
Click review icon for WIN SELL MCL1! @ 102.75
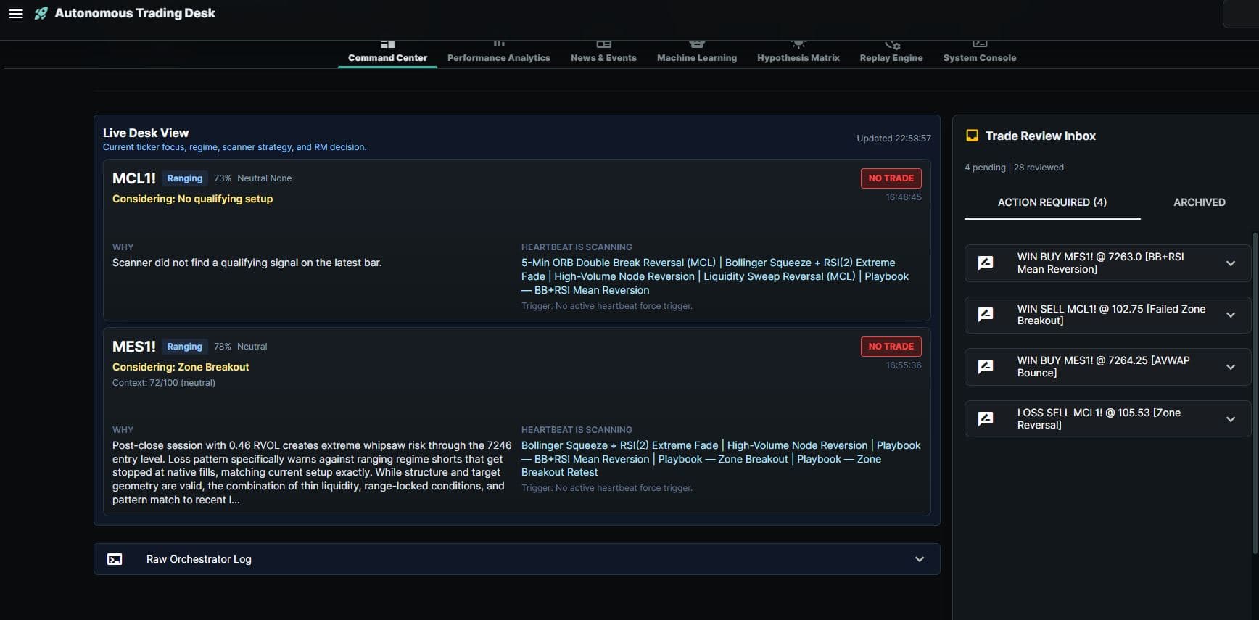pyautogui.click(x=986, y=315)
